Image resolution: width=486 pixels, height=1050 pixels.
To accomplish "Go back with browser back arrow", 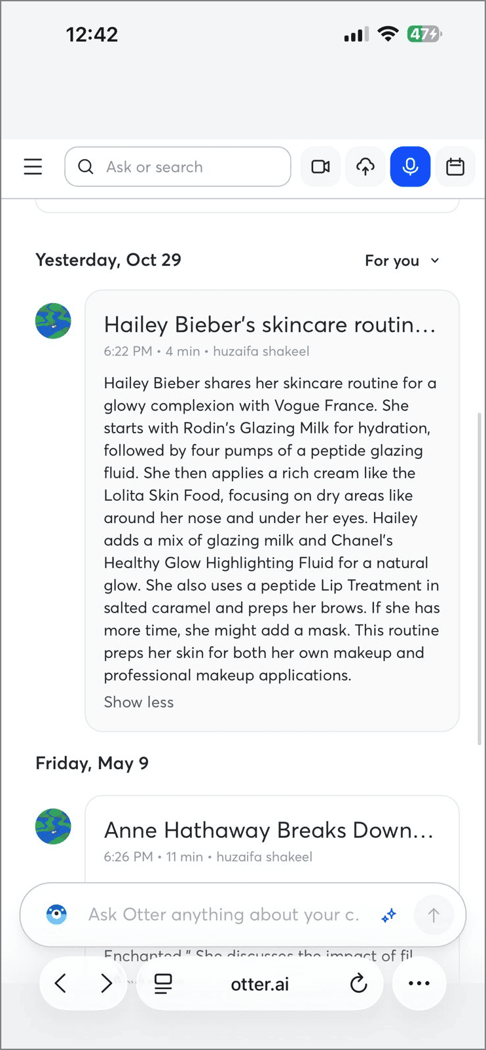I will click(60, 983).
